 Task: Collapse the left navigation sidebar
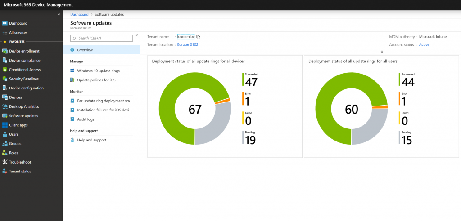(59, 14)
